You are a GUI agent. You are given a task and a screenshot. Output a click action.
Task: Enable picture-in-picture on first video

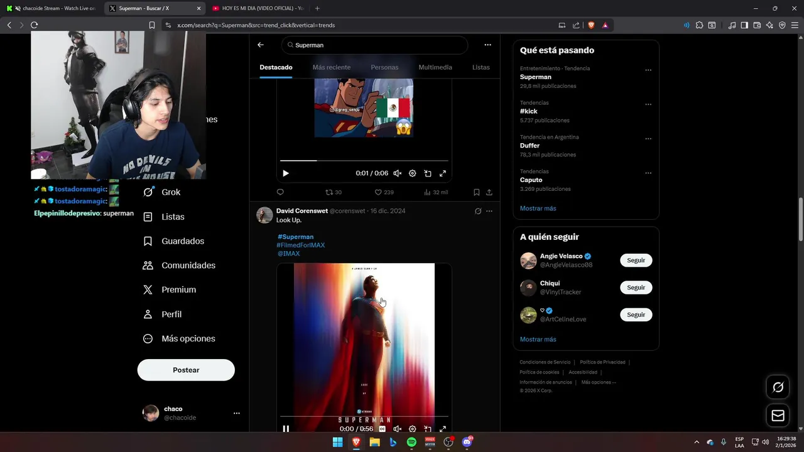[428, 173]
